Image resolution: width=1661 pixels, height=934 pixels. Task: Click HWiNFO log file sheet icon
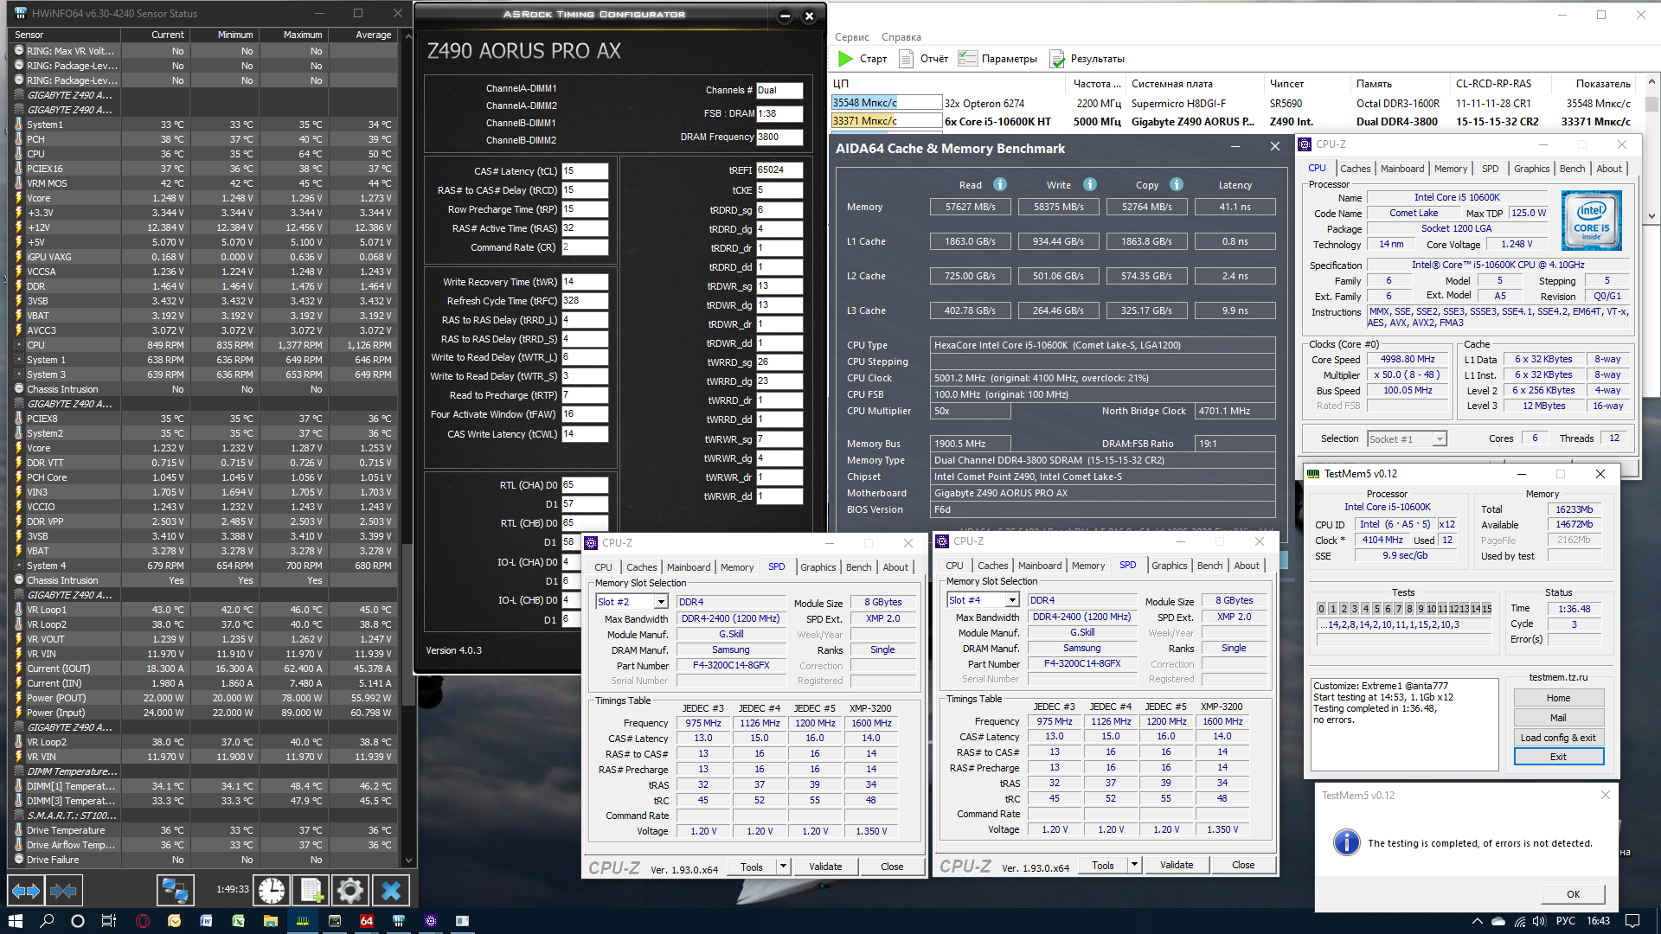(311, 890)
